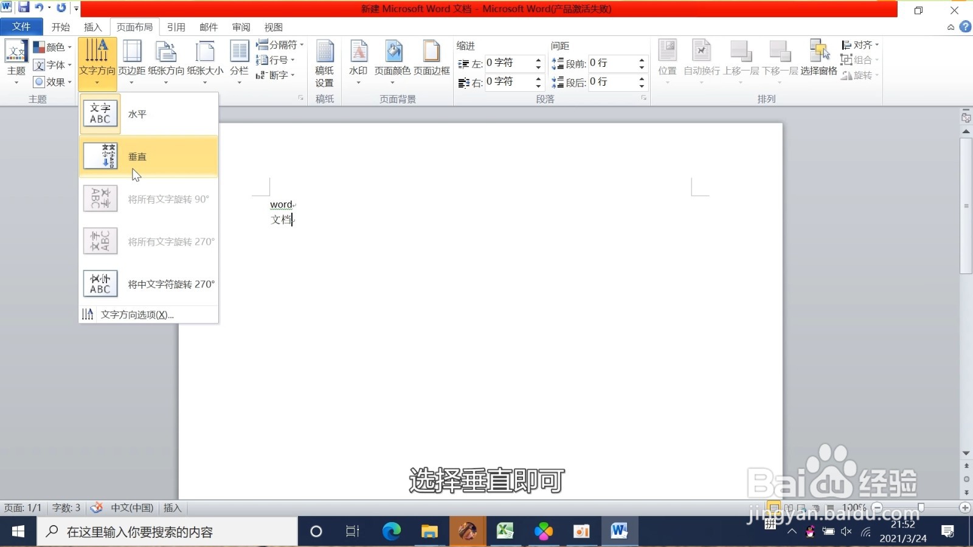Increase the left indent with spinner
Viewport: 973px width, 547px height.
pos(538,60)
